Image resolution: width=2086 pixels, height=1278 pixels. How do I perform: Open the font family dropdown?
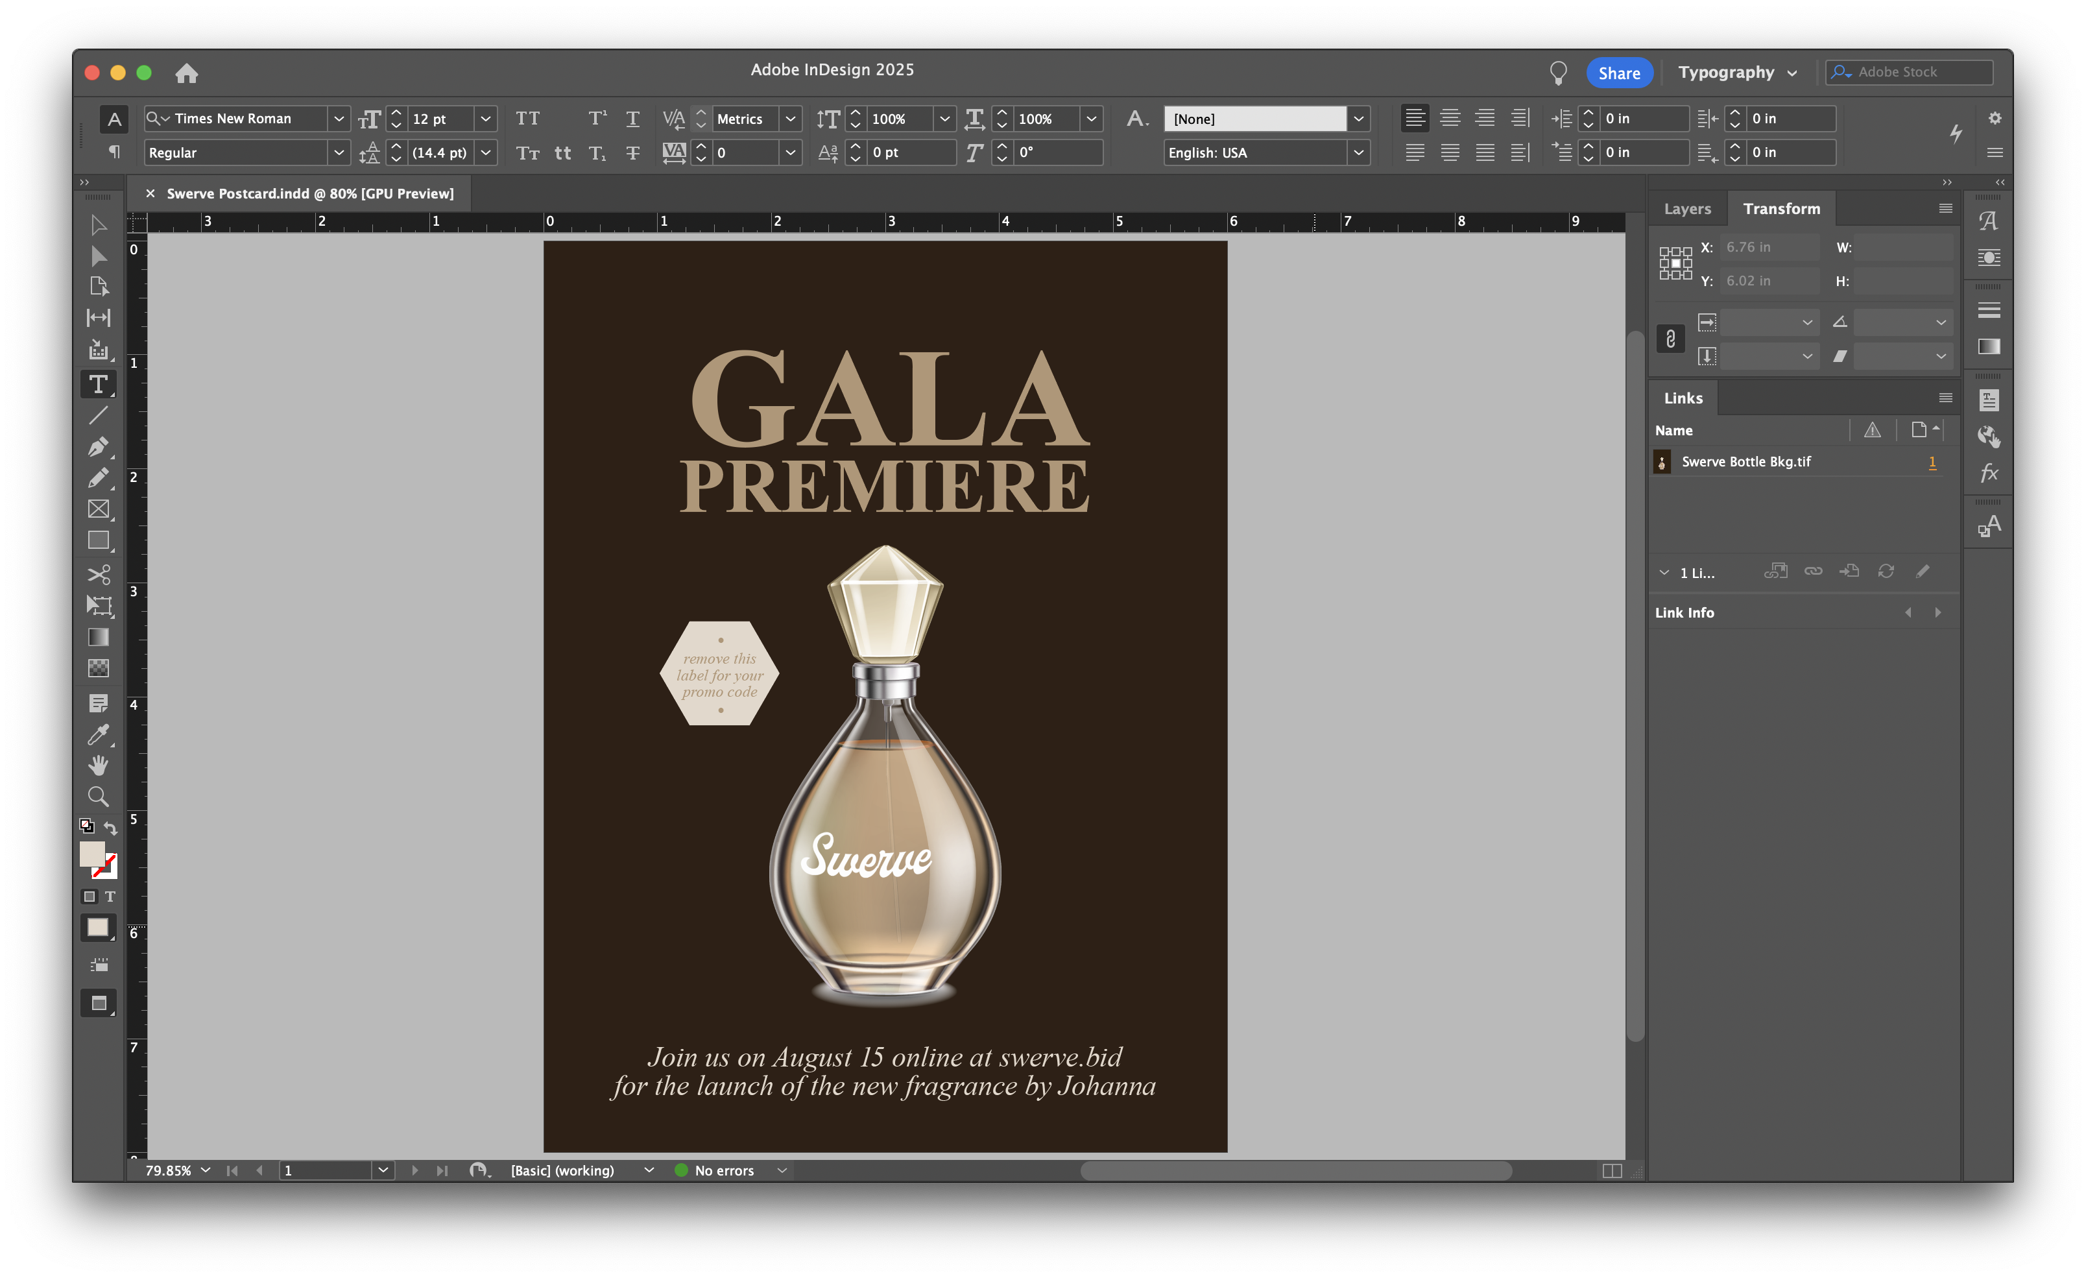click(339, 117)
